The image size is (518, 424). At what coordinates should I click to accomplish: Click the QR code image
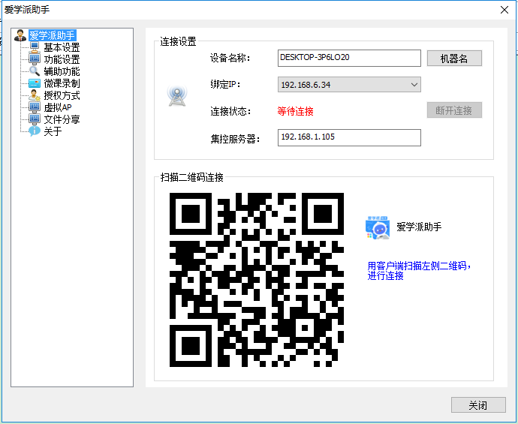[257, 280]
